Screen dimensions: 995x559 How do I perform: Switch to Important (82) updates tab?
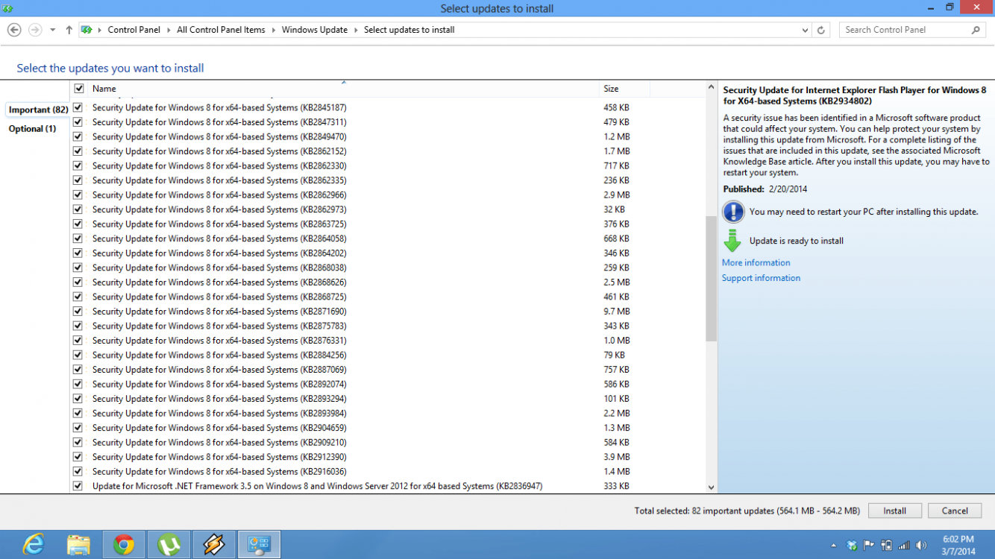pos(38,110)
